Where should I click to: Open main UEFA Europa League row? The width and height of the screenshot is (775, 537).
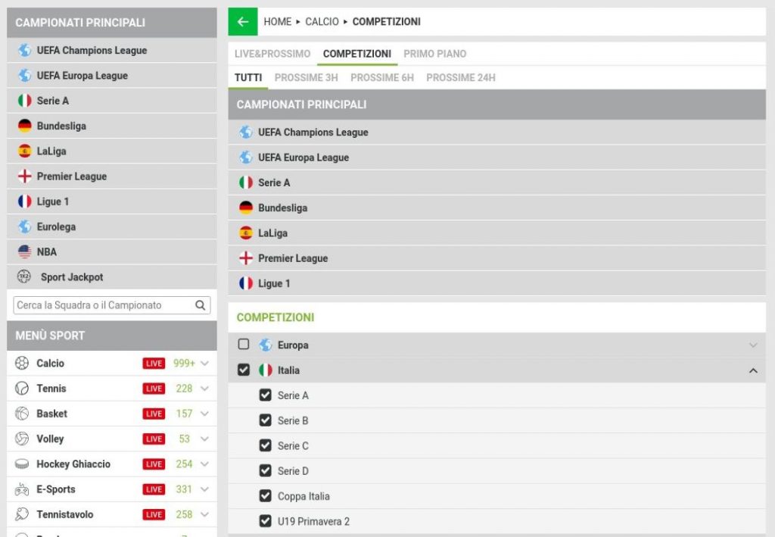pos(496,158)
